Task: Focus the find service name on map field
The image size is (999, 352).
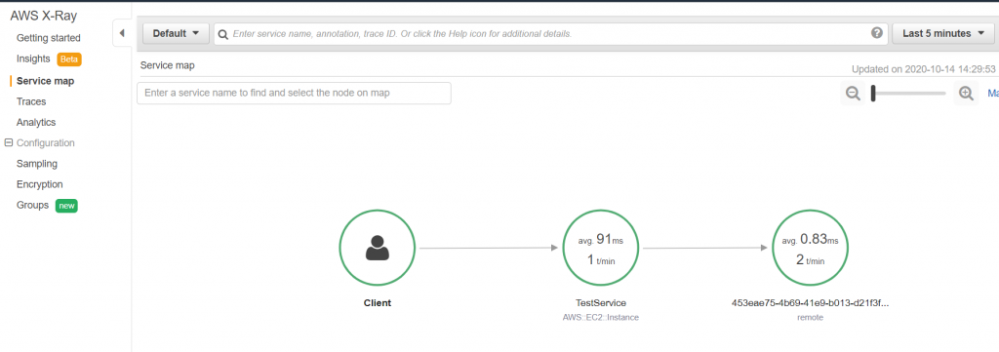Action: [x=294, y=93]
